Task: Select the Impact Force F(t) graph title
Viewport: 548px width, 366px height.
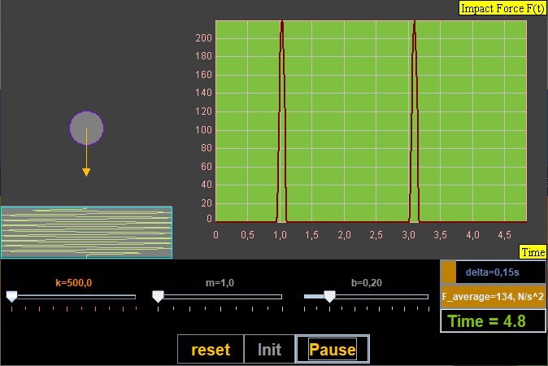Action: pos(502,8)
